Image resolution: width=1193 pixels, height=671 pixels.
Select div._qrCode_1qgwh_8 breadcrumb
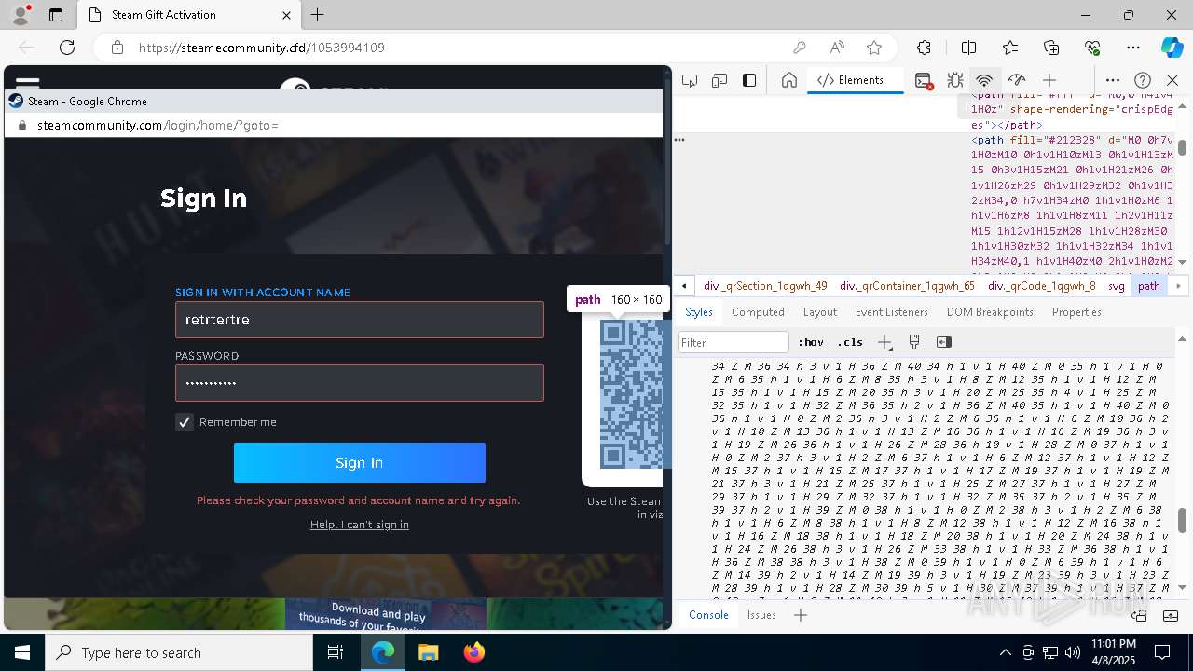1042,286
